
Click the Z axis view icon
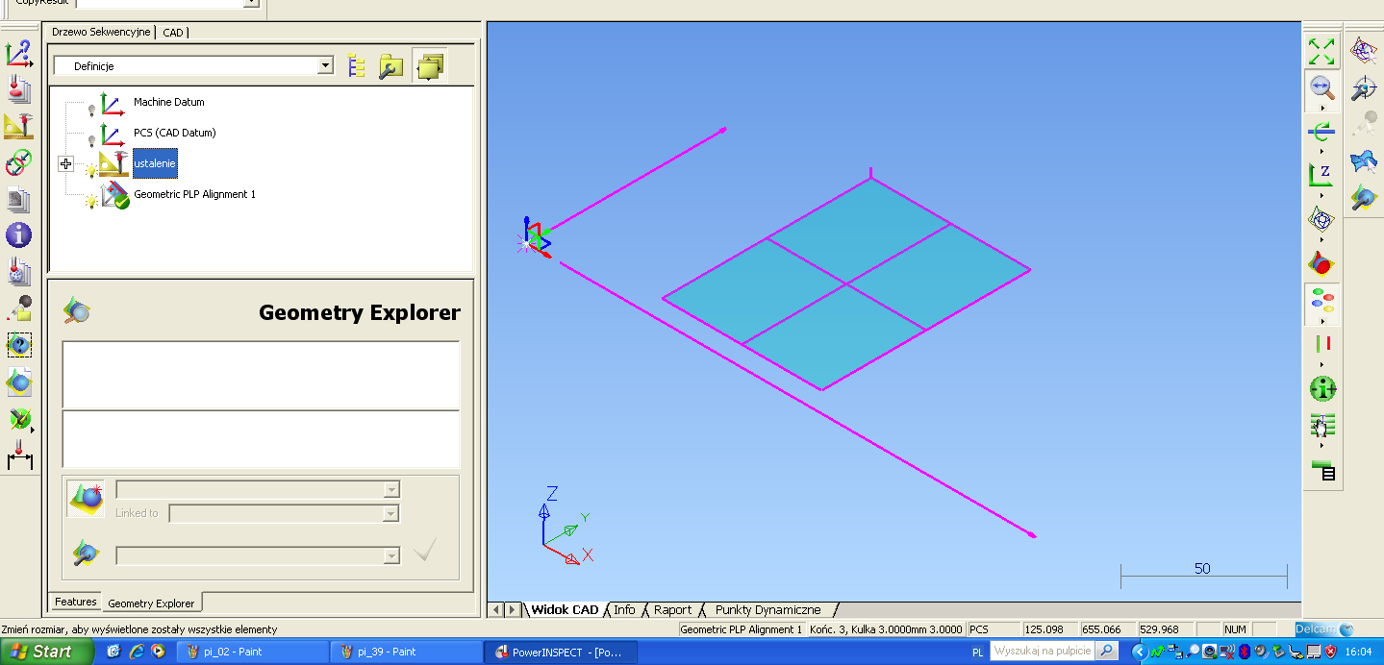(1321, 175)
